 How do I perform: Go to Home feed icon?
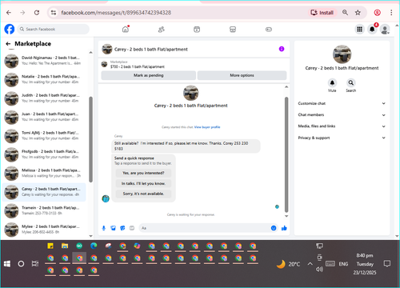pos(126,30)
